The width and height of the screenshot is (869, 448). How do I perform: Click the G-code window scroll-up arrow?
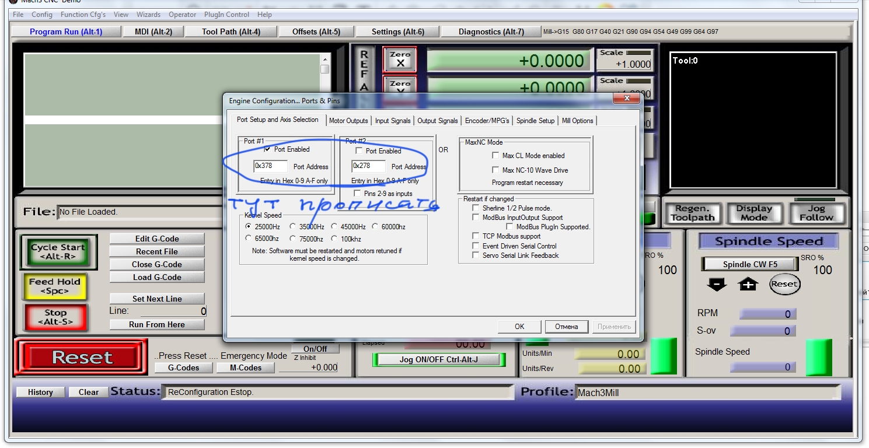324,59
